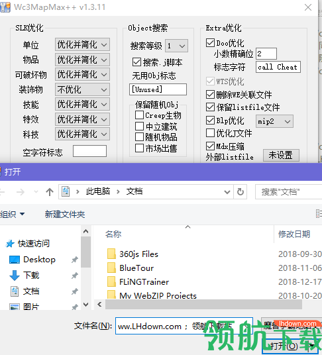
Task: Click the 标志字符 call Cheat field
Action: point(278,67)
